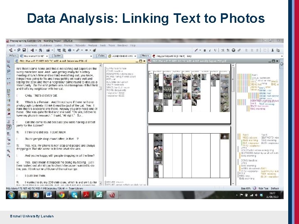The width and height of the screenshot is (299, 224).
Task: Click the font color pen icon
Action: [x=196, y=50]
